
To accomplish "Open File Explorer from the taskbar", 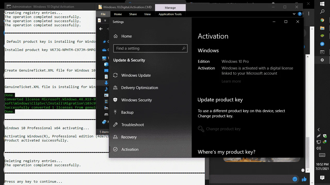I will point(322,28).
